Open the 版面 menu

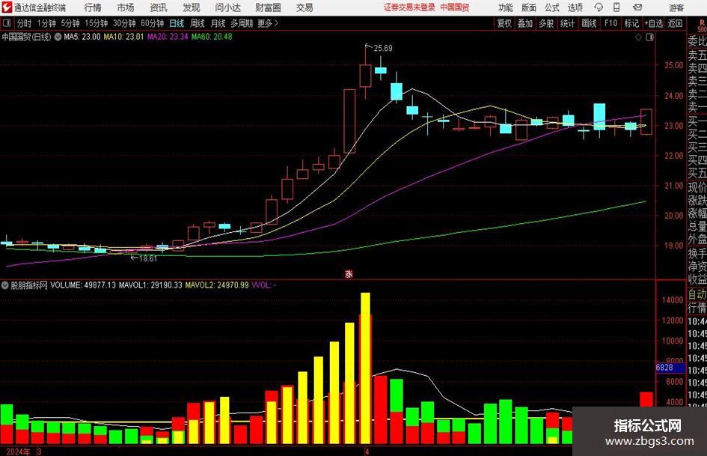click(528, 7)
